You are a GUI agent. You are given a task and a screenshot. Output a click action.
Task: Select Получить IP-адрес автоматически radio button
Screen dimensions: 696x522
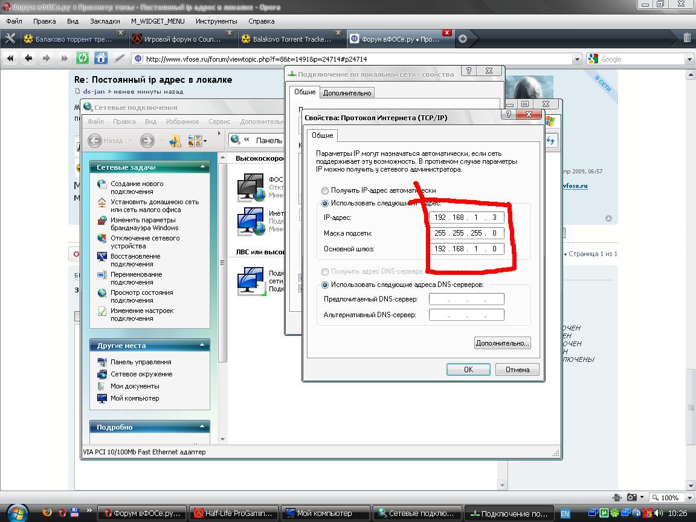tap(326, 190)
